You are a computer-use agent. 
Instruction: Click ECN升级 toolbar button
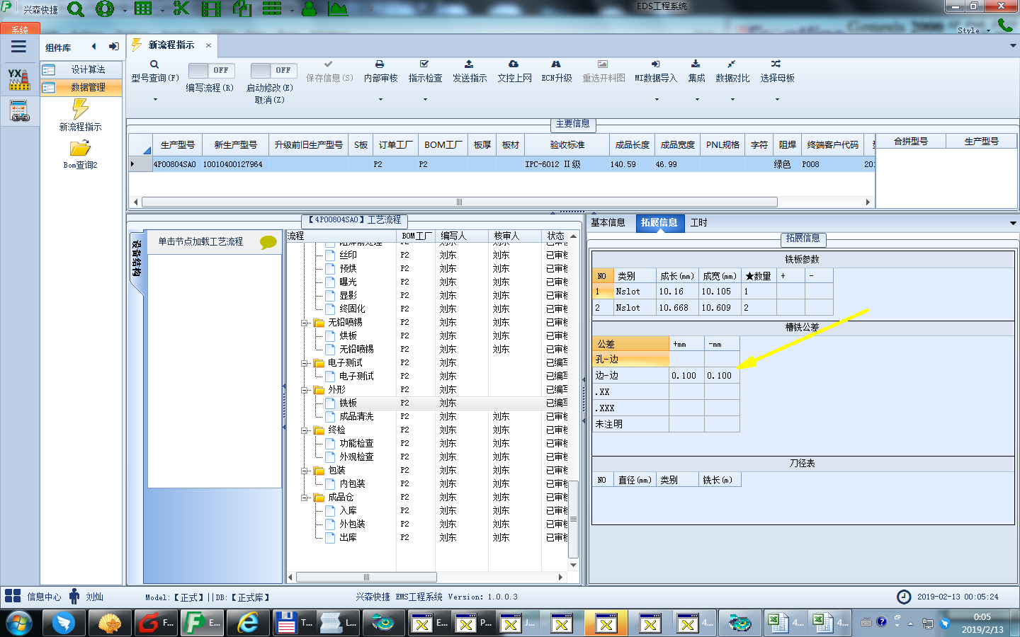pos(556,71)
